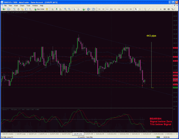Viewport: 179px width, 139px height.
Task: Open the Periods clock icon
Action: pyautogui.click(x=88, y=9)
